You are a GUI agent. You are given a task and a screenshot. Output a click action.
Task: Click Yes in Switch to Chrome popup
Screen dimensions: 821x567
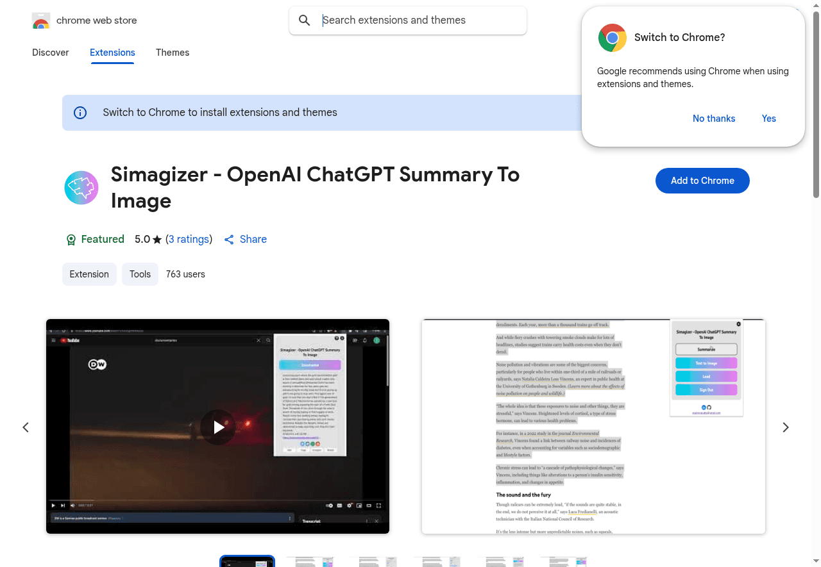click(x=768, y=119)
